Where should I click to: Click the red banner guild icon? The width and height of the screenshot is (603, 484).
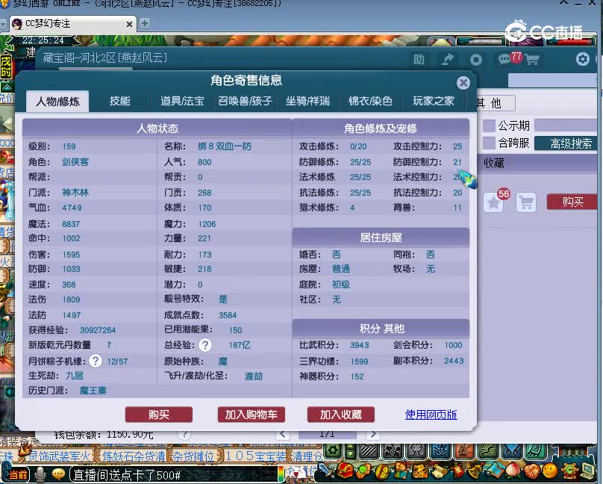coord(458,471)
